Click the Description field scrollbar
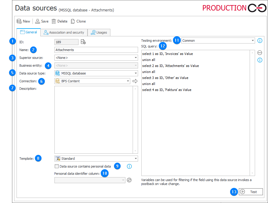The height and width of the screenshot is (203, 268). pyautogui.click(x=135, y=120)
